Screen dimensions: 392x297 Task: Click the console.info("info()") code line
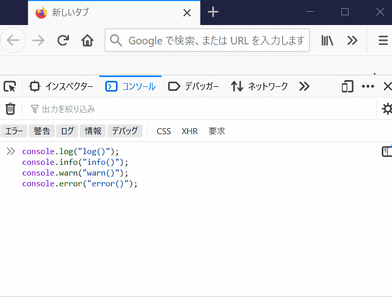coord(75,162)
